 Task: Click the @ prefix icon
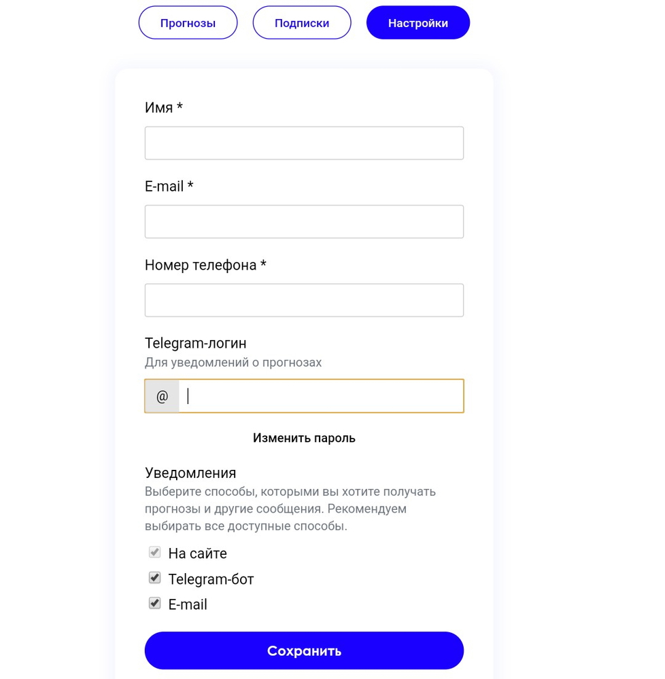tap(162, 397)
